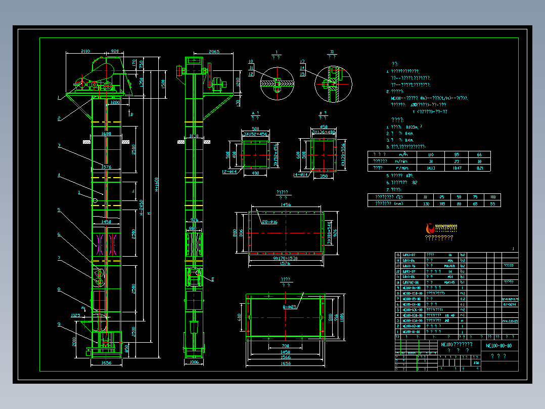Click the 75 percent column header cell
Viewport: 545px width, 409px height.
(475, 197)
